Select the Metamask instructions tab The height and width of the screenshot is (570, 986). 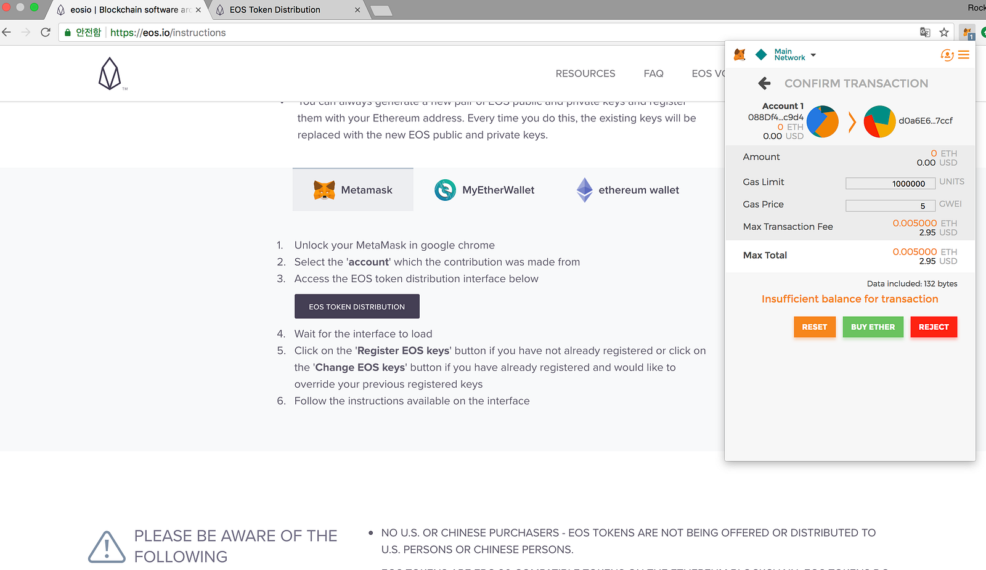tap(353, 190)
